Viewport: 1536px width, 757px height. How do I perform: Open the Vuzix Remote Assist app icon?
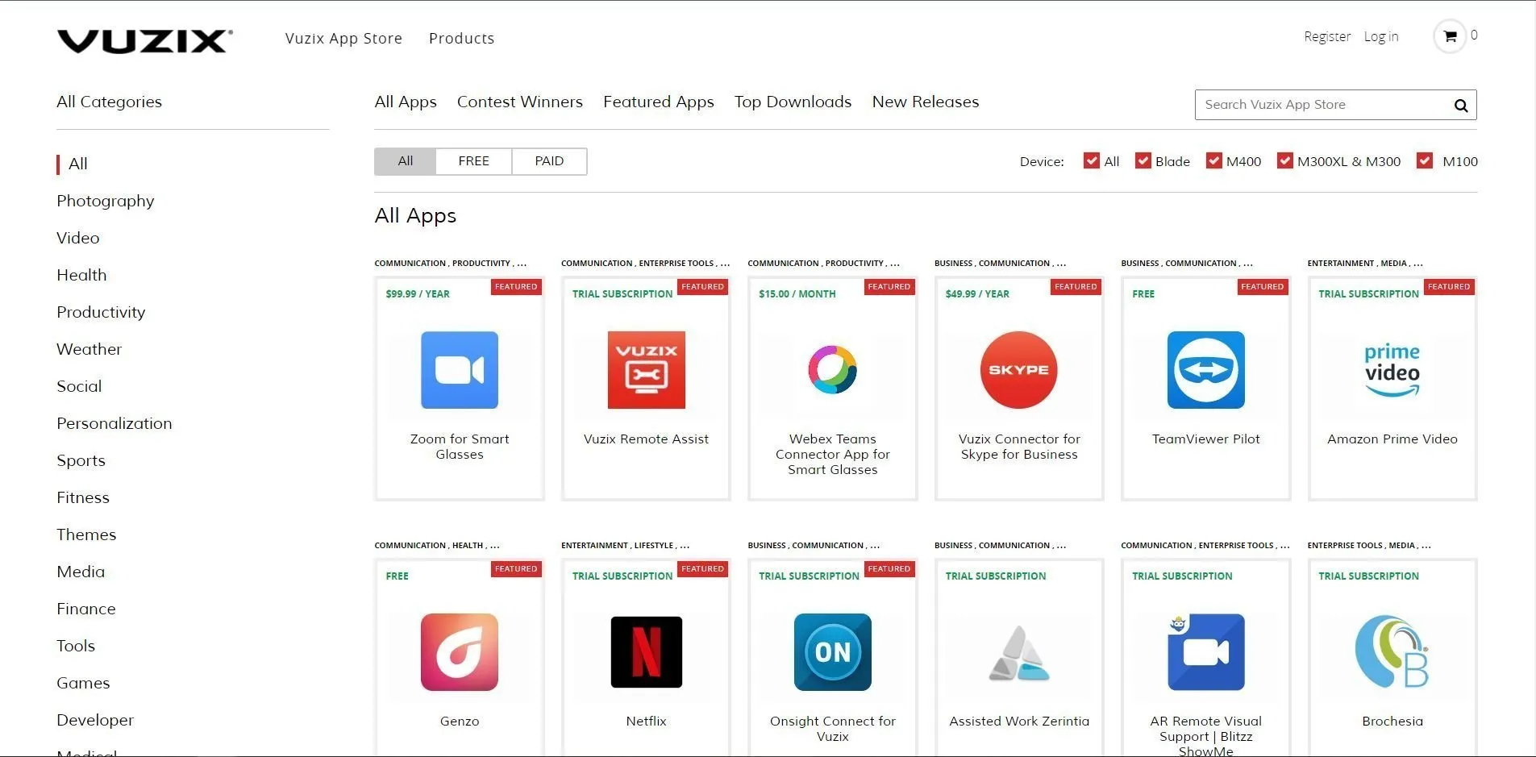point(647,370)
